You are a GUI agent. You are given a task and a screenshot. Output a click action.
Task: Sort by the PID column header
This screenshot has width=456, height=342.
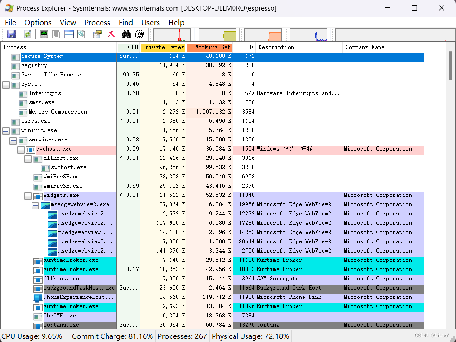[244, 47]
